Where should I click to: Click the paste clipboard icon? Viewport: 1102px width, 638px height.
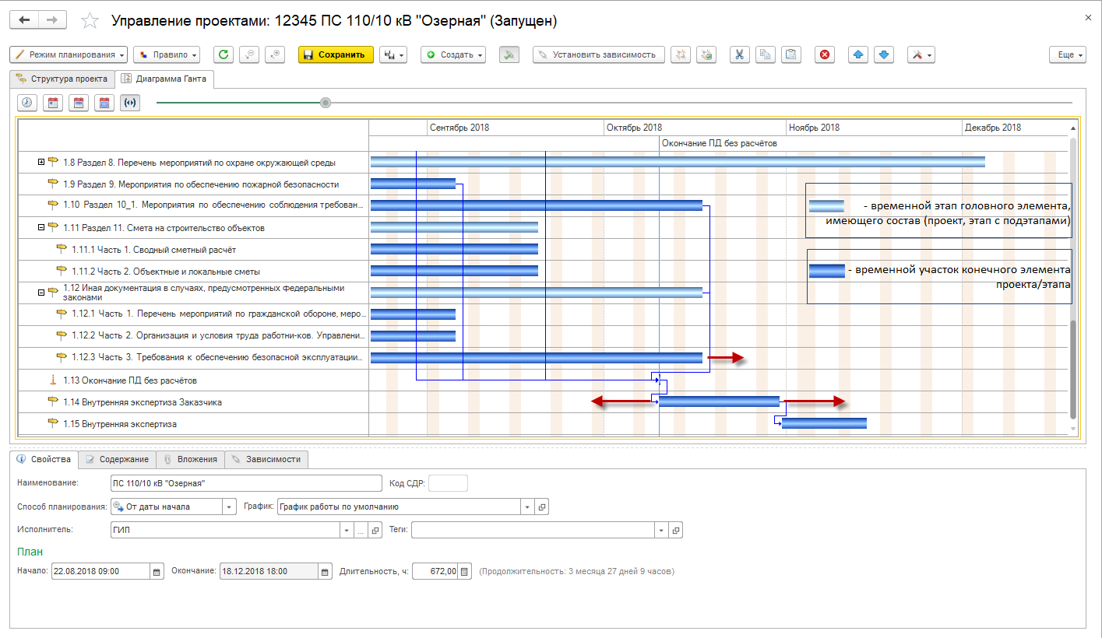[790, 54]
